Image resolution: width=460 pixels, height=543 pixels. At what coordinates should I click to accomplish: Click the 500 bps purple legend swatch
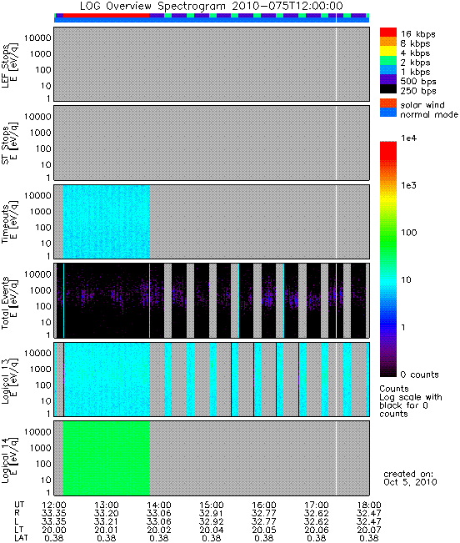(x=388, y=79)
